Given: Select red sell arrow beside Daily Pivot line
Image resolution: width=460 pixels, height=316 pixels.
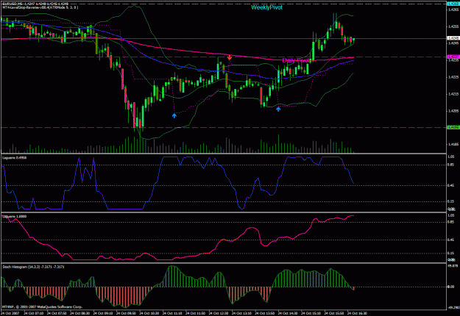Looking at the screenshot, I should (230, 57).
